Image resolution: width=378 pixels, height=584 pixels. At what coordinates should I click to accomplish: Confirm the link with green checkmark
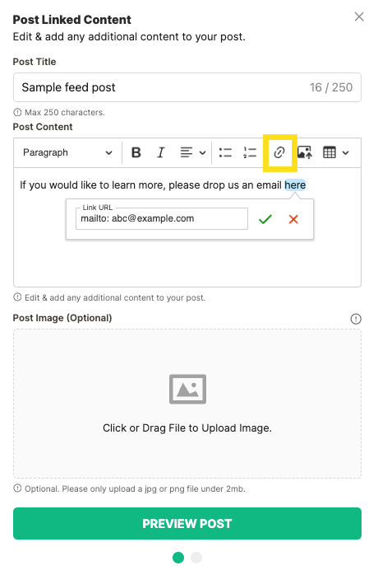(x=265, y=219)
